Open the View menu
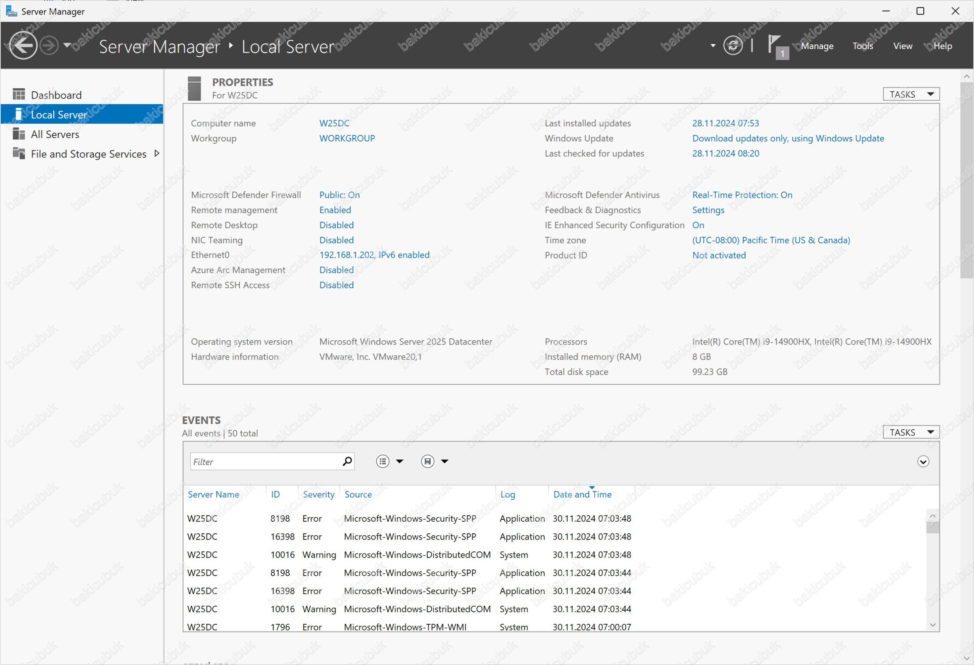The width and height of the screenshot is (974, 665). [x=902, y=46]
